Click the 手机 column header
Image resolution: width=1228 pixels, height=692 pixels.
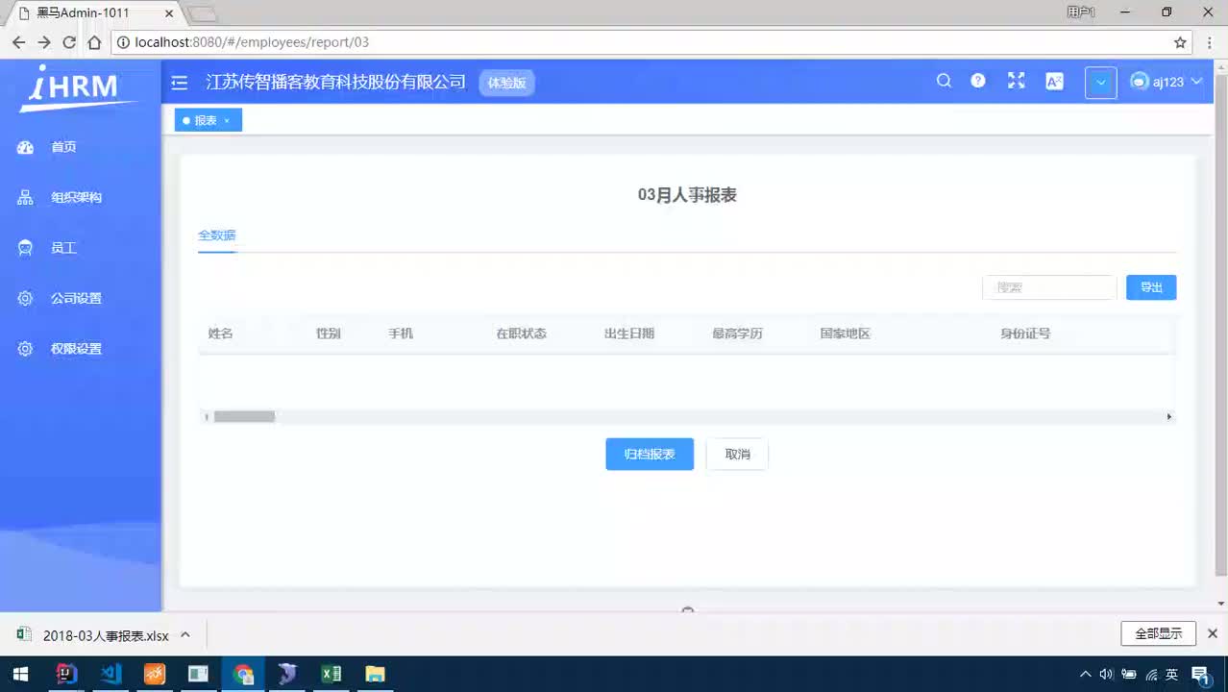click(x=401, y=334)
